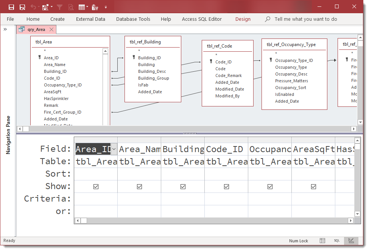Click the Save icon in quick access toolbar
The height and width of the screenshot is (251, 369).
[x=11, y=7]
